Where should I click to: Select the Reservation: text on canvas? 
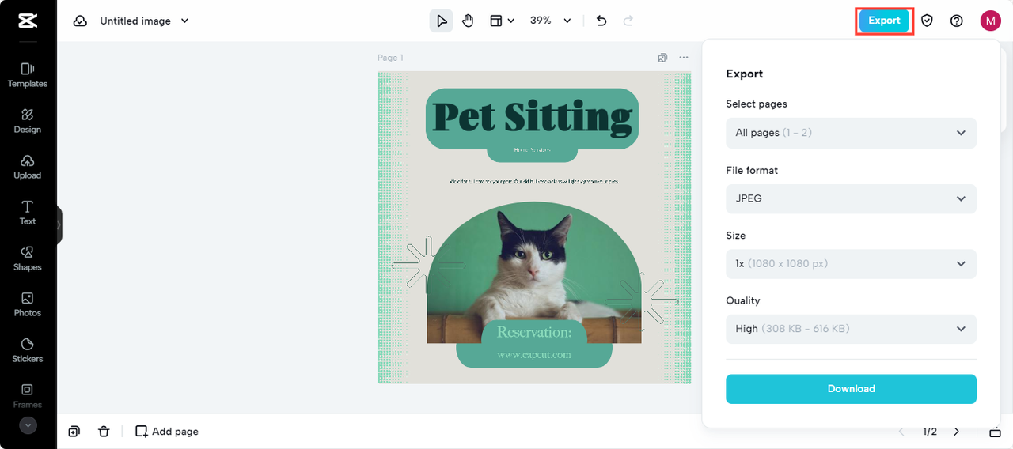click(x=533, y=332)
